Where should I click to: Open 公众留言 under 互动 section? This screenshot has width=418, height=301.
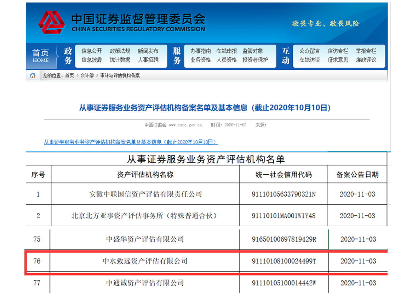(309, 51)
